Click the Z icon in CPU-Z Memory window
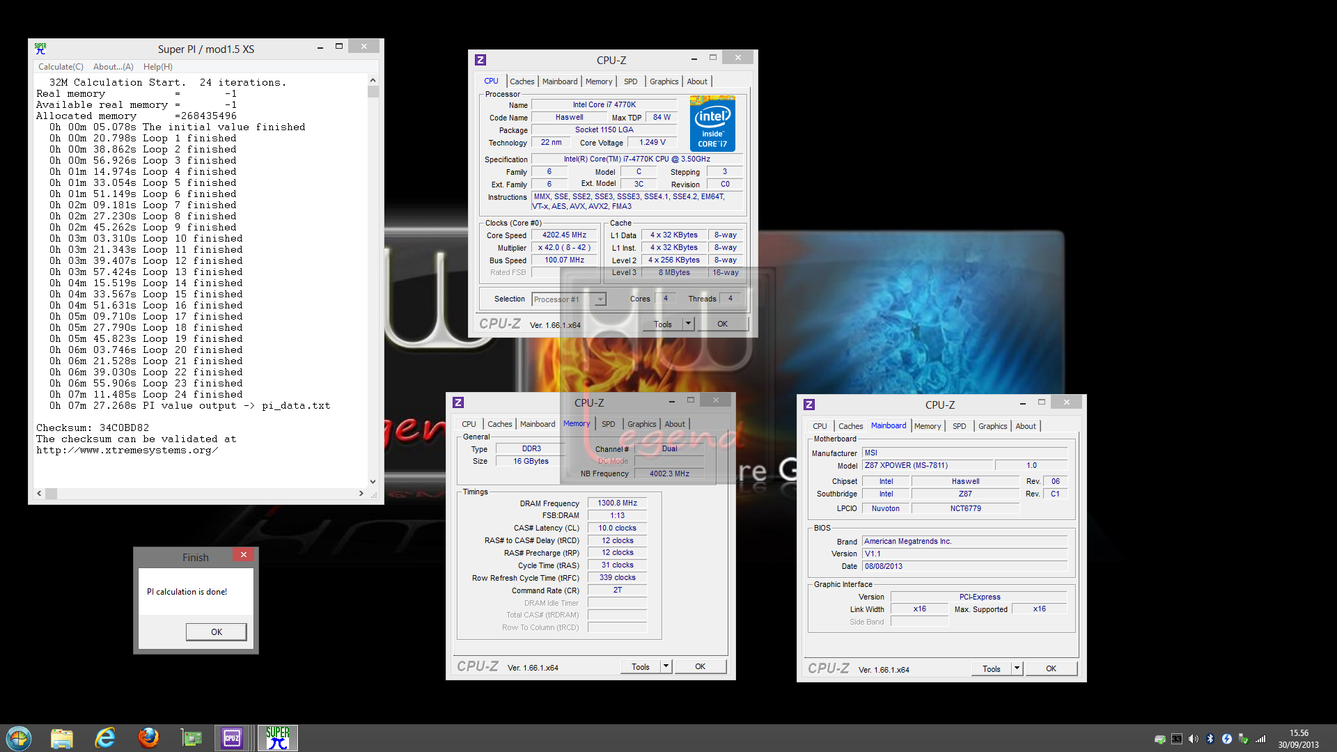1337x752 pixels. [x=458, y=402]
